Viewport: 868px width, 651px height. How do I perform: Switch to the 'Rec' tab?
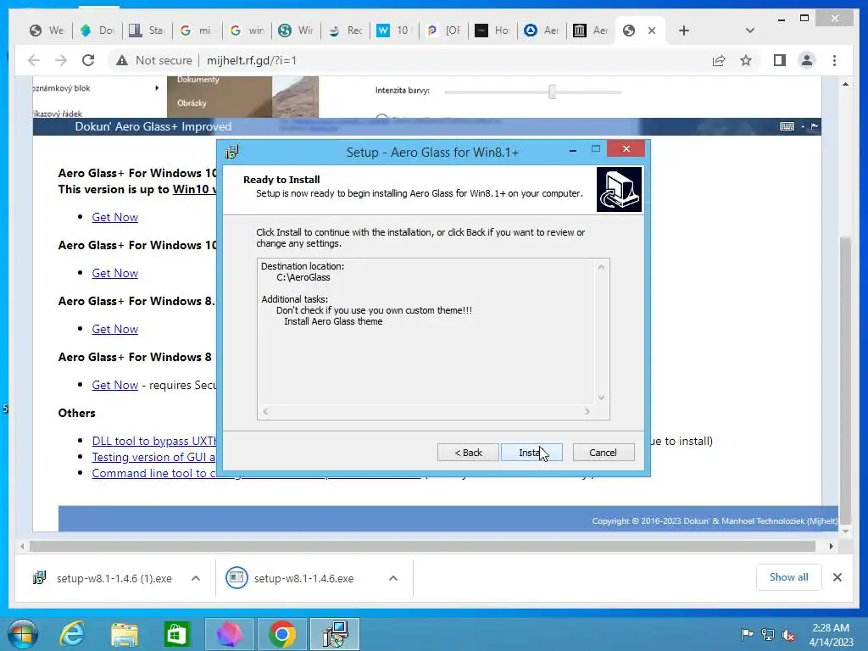click(x=346, y=31)
